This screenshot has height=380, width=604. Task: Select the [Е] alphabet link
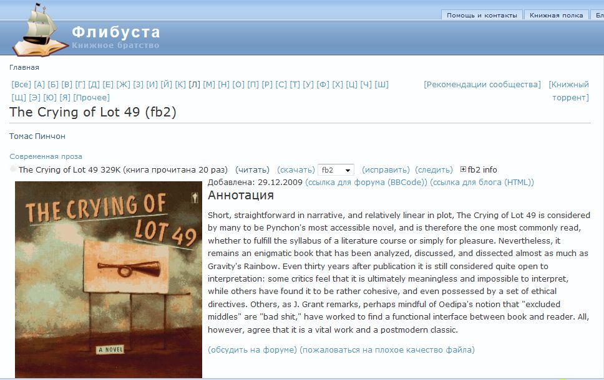[108, 84]
